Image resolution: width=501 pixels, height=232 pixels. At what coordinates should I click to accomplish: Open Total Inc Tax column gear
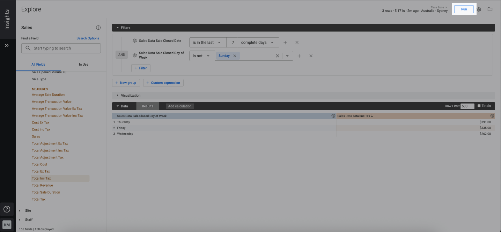coord(492,116)
